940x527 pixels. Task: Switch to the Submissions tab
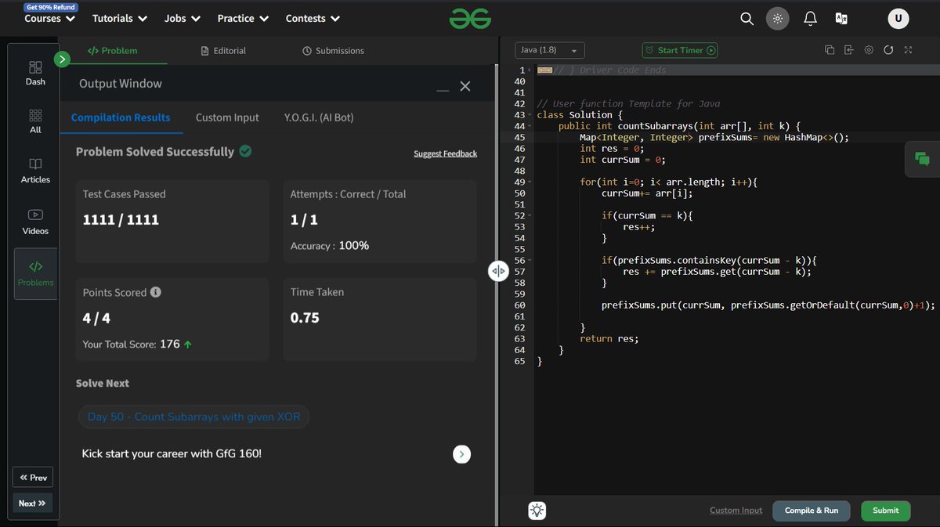click(333, 50)
